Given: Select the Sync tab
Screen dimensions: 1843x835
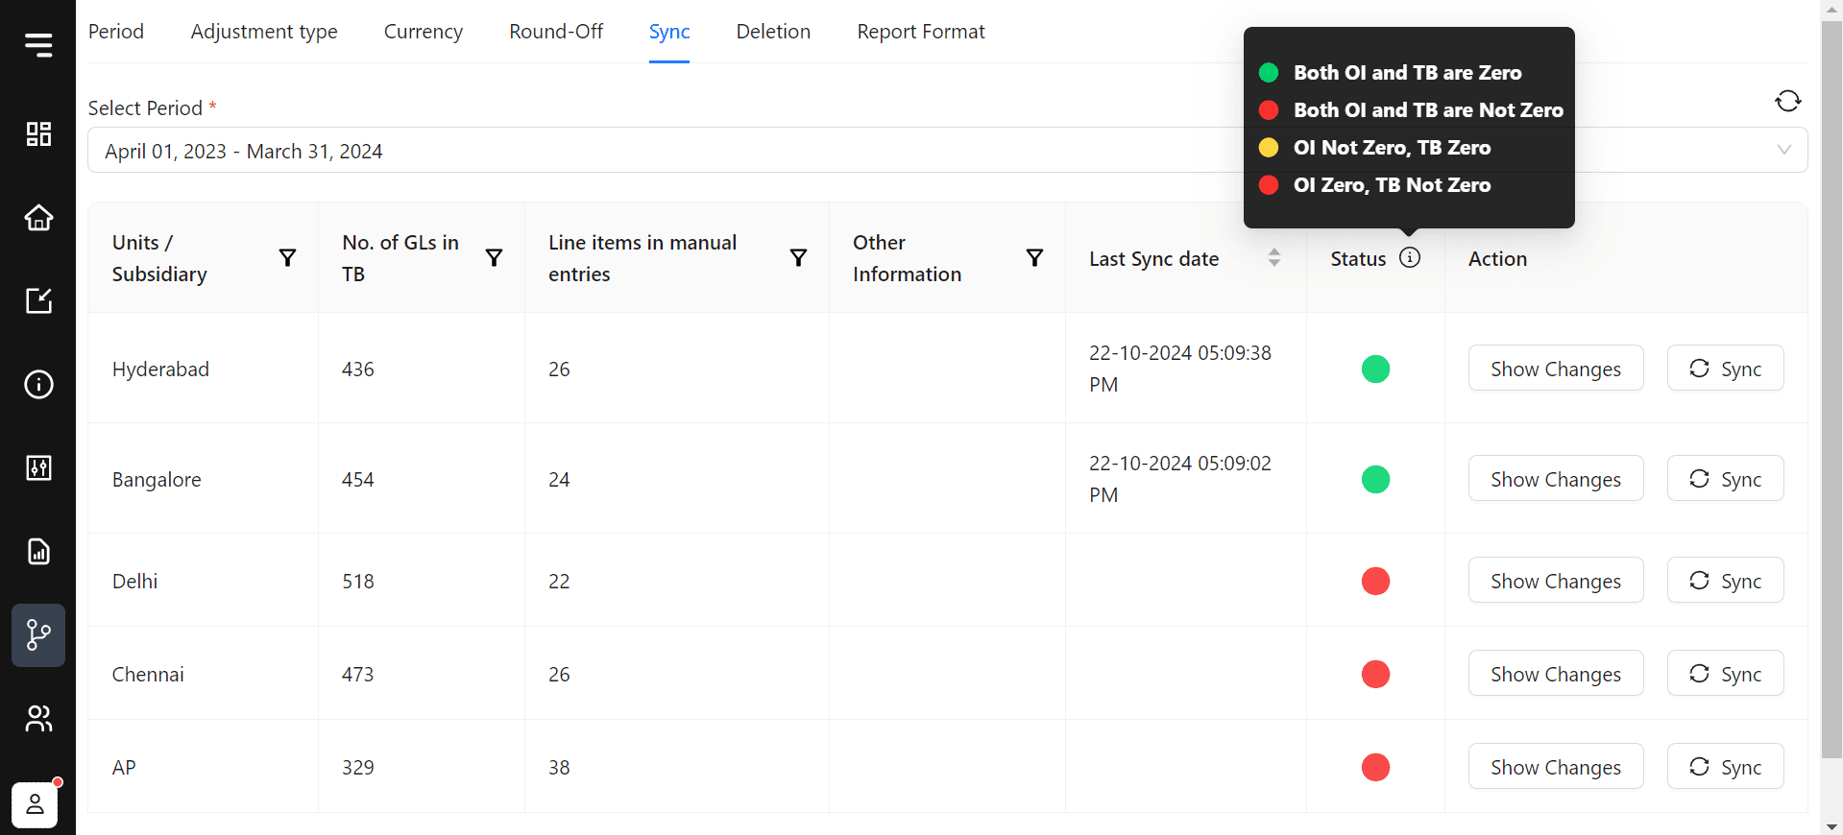Looking at the screenshot, I should point(669,32).
